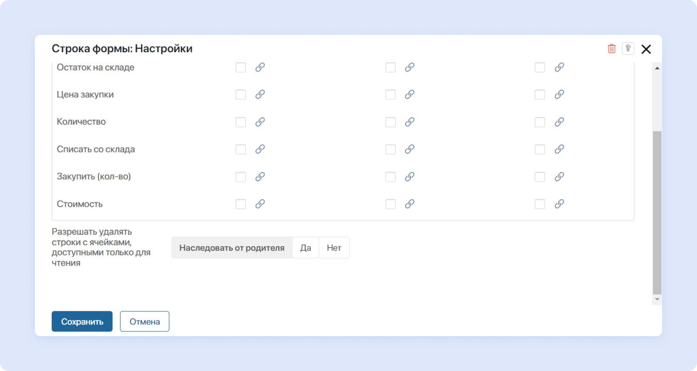Select Наследовать от родителя option
The height and width of the screenshot is (371, 697).
(232, 248)
